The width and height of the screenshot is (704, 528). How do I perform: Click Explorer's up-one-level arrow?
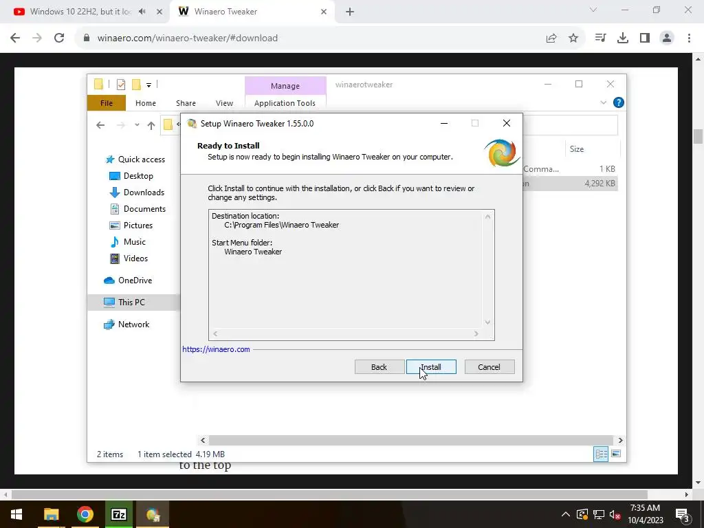(151, 125)
